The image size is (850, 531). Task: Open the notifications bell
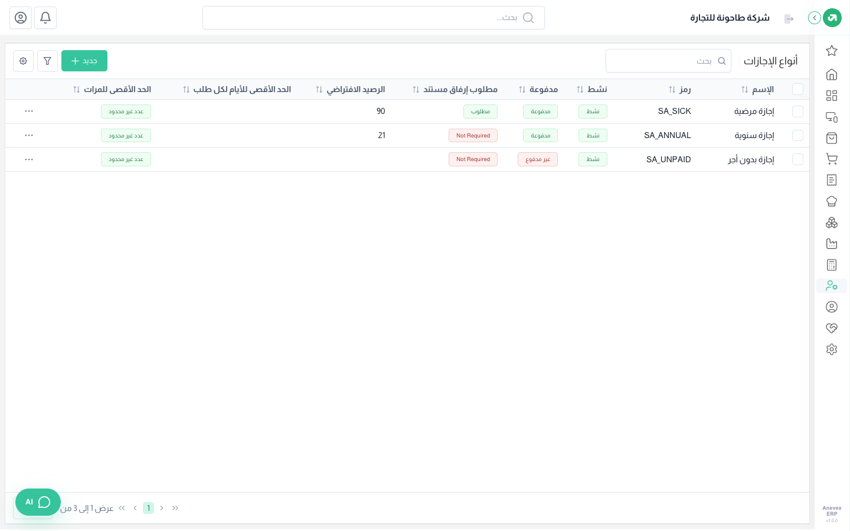point(45,18)
